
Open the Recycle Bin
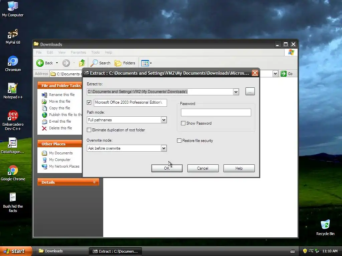(325, 227)
